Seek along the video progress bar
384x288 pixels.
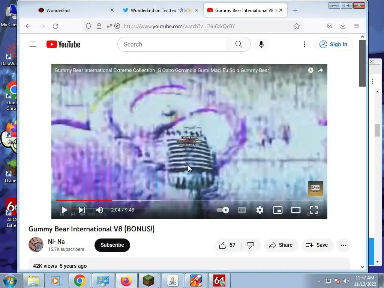coord(189,200)
